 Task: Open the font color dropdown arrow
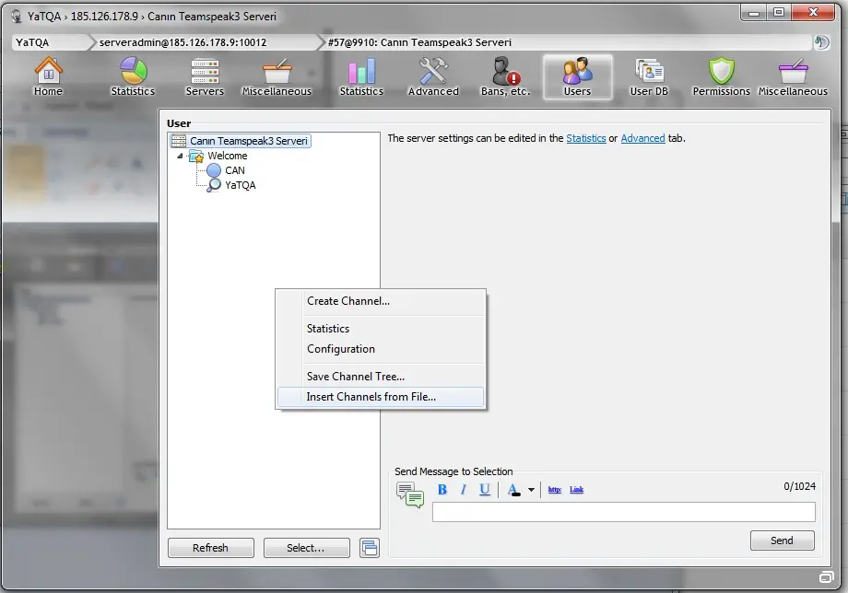[531, 490]
